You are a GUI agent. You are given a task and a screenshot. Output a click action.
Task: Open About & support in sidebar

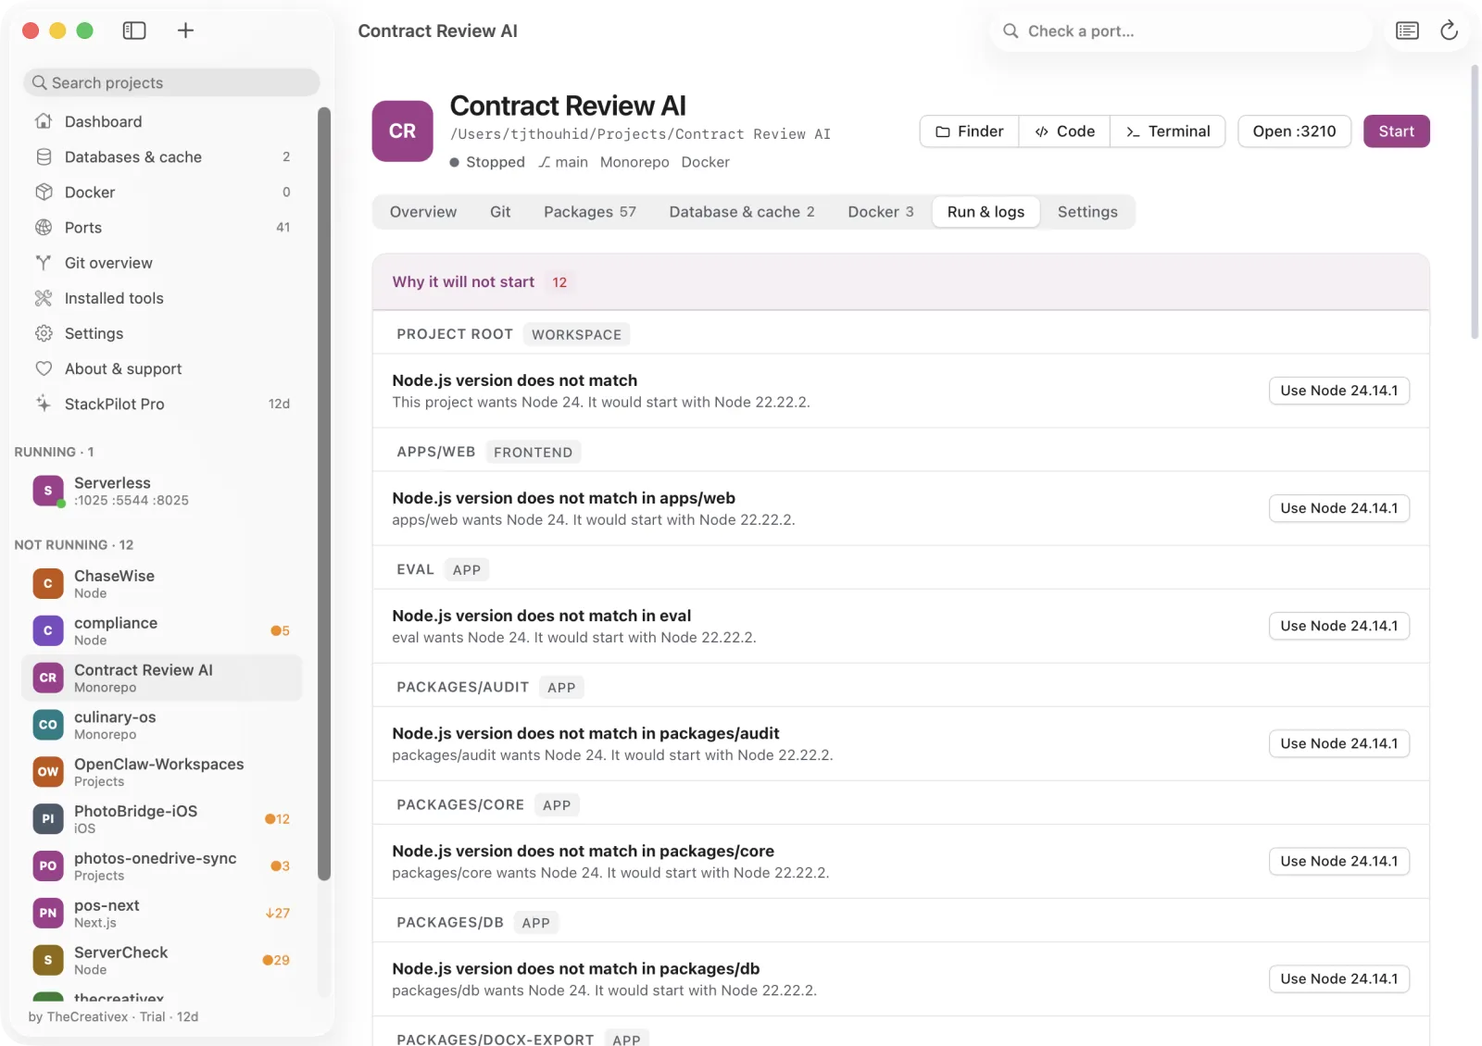point(162,367)
